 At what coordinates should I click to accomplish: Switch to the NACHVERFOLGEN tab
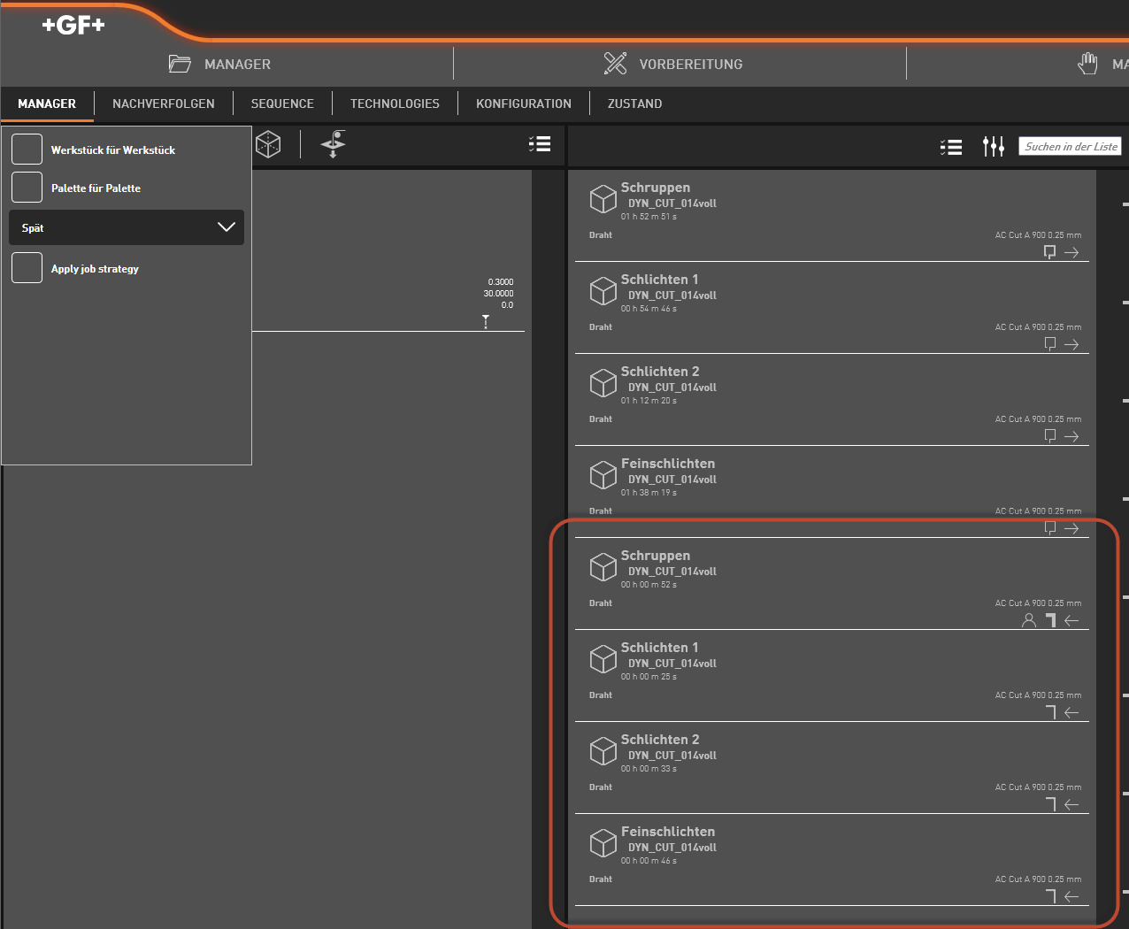pyautogui.click(x=164, y=104)
